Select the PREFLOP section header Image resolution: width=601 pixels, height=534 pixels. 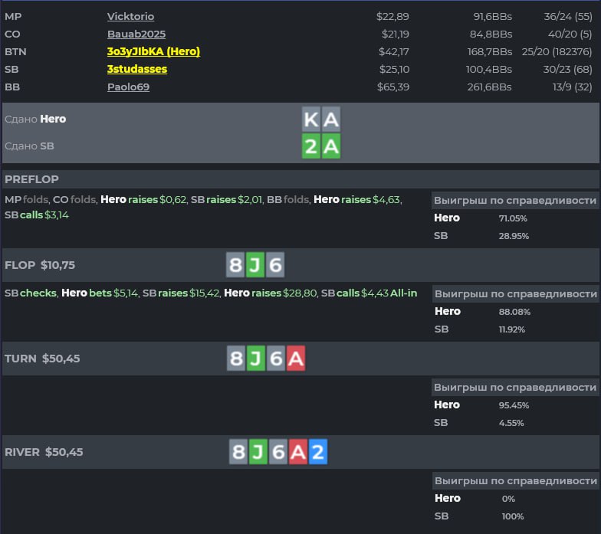32,179
